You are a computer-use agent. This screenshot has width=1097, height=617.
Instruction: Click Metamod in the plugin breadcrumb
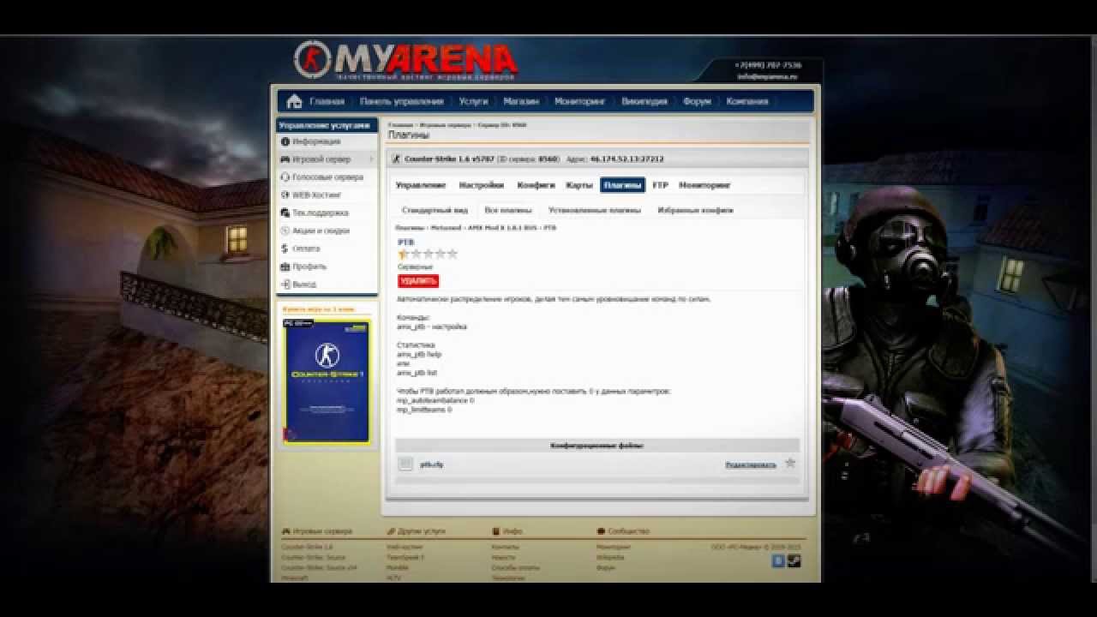[x=447, y=228]
